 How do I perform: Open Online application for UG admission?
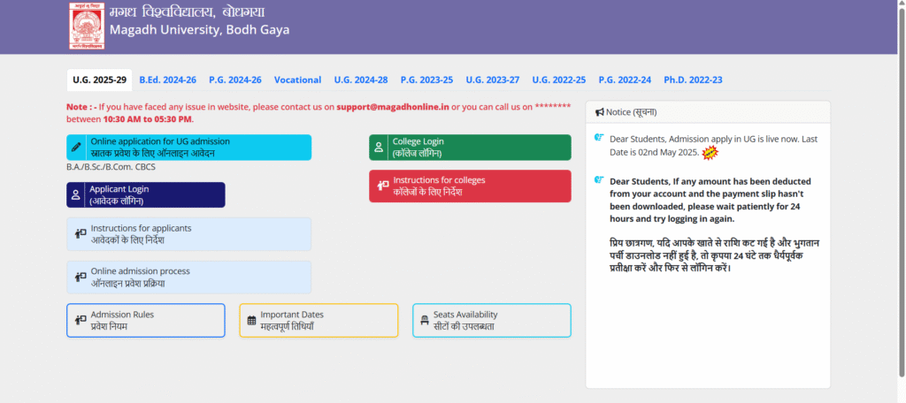(x=188, y=147)
